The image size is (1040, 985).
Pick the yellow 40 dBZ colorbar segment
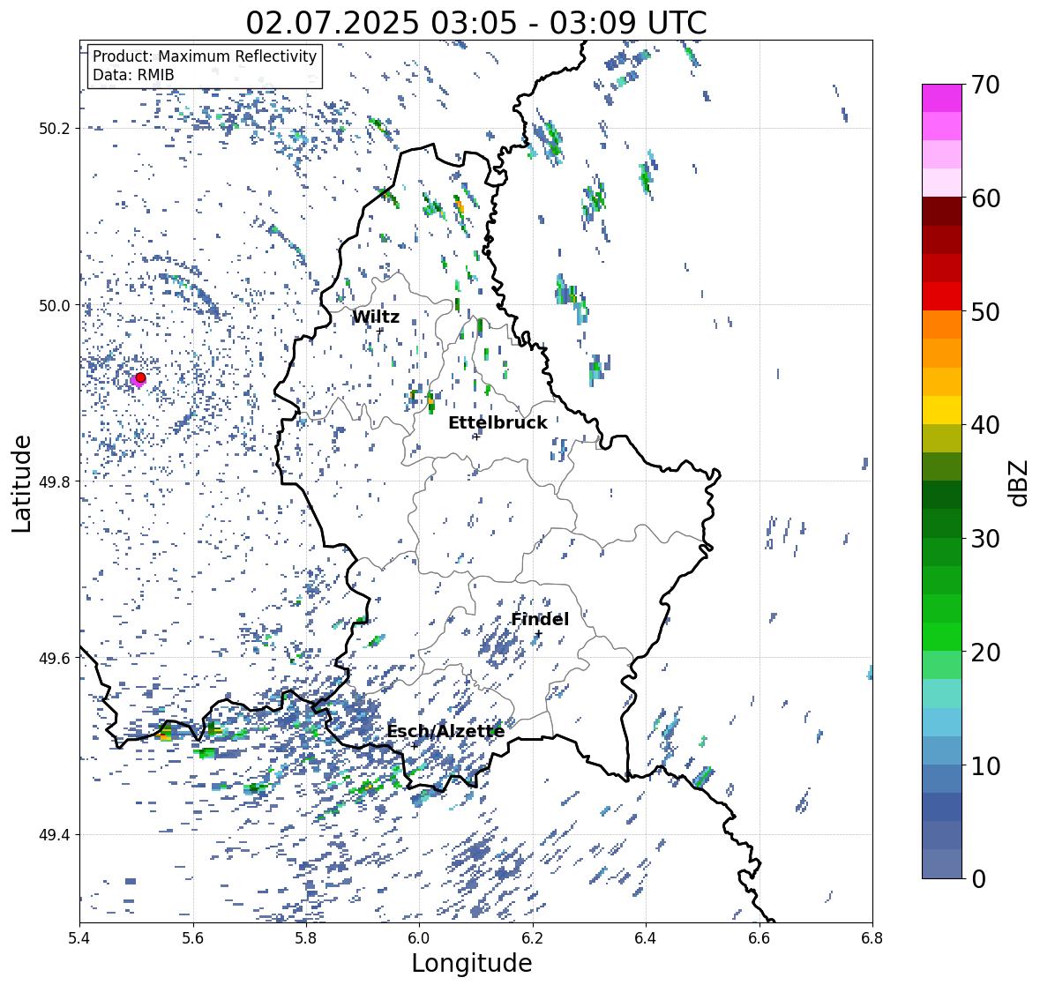coord(942,410)
